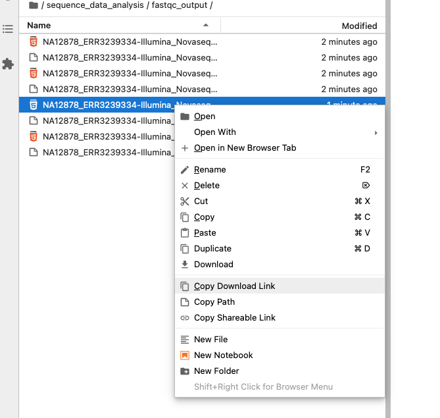Click the scissors icon next to Cut
The height and width of the screenshot is (418, 440).
(185, 201)
